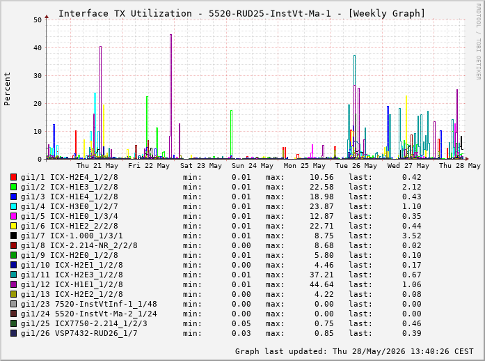Select legend label gi1/4 ICX-H3E0_1/2/7
The height and width of the screenshot is (361, 485).
(x=70, y=206)
